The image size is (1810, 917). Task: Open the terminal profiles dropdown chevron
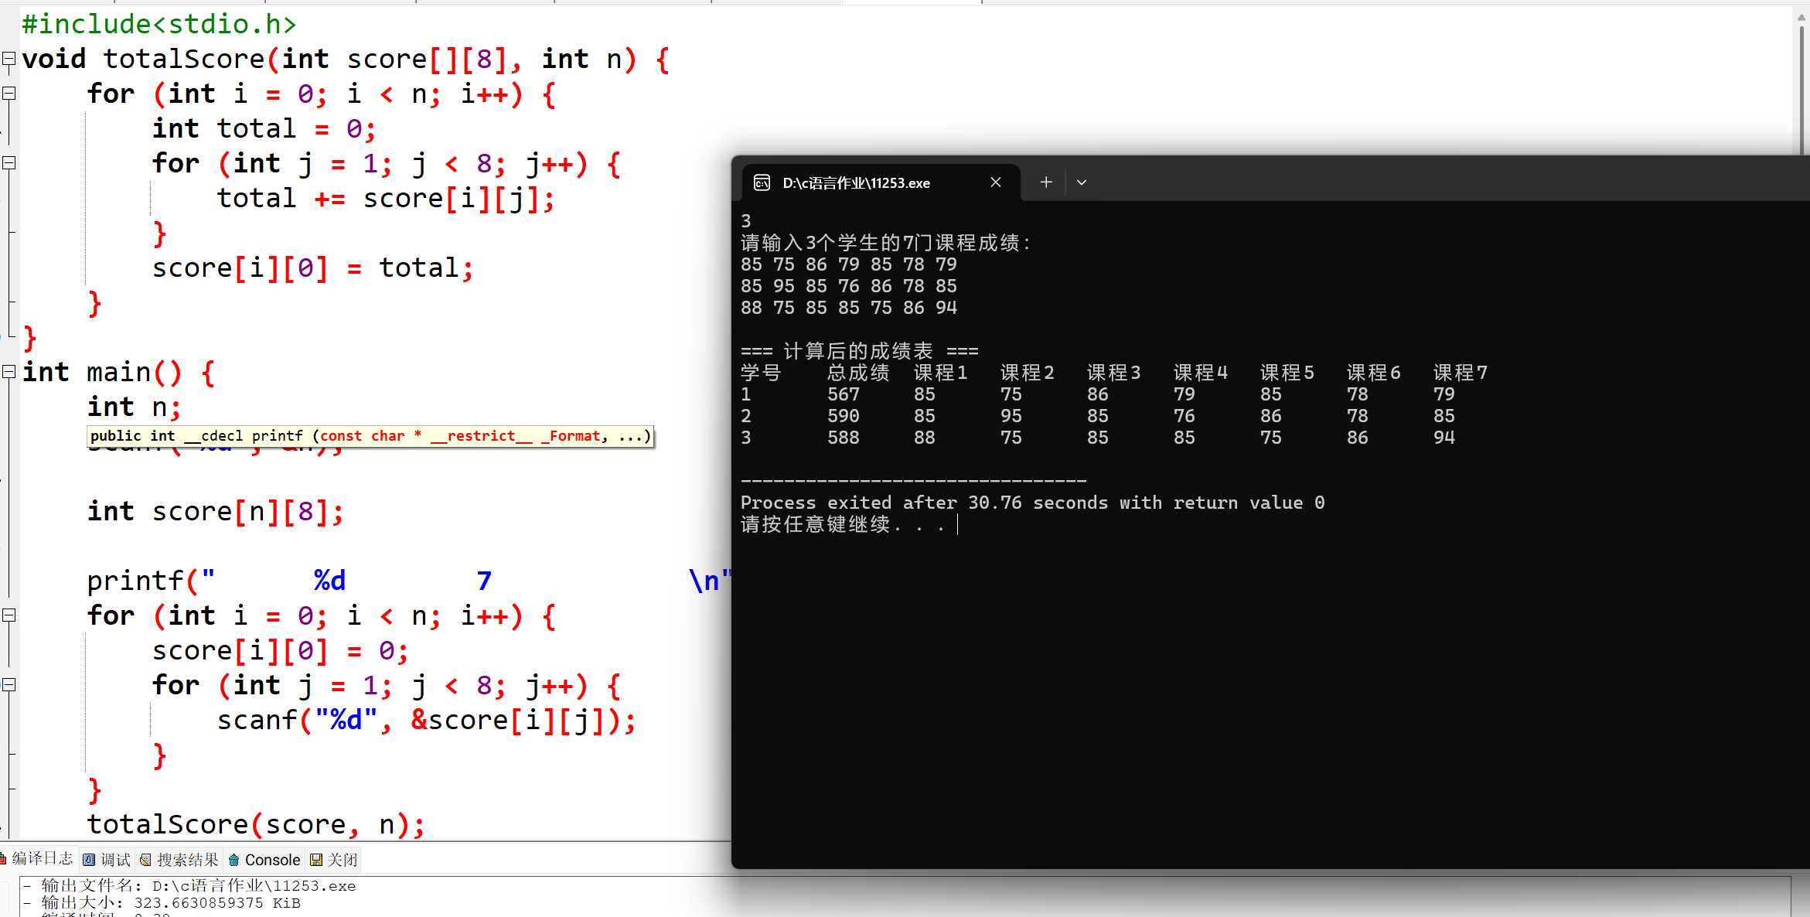click(1082, 182)
